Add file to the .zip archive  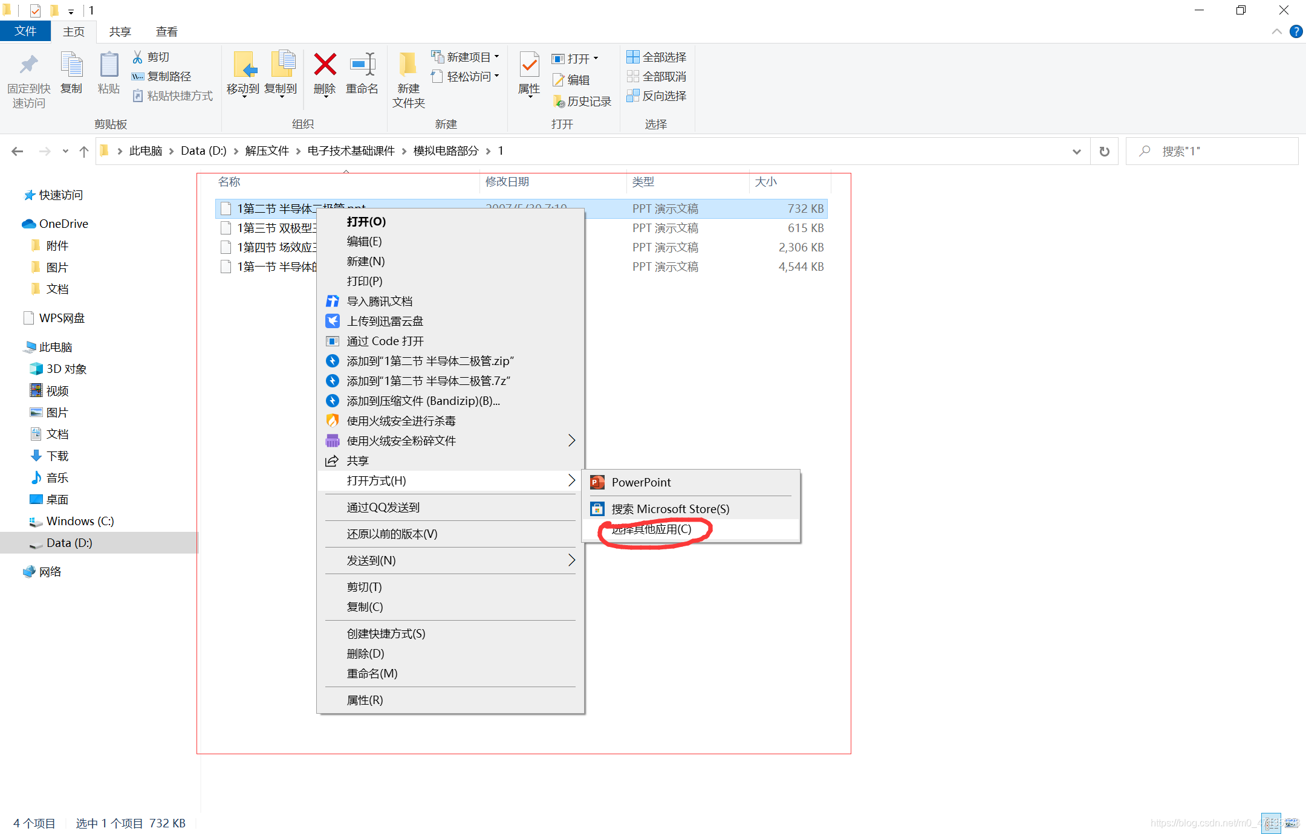click(450, 361)
